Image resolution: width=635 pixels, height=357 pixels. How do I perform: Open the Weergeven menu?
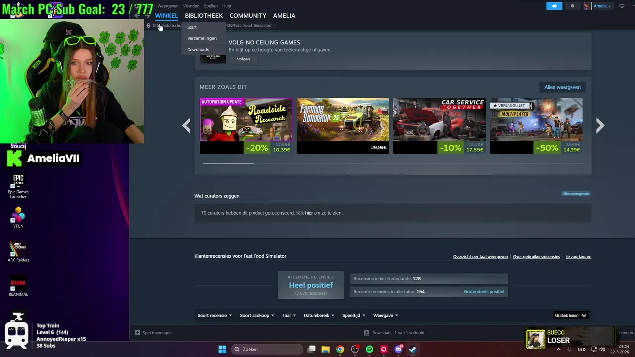[168, 6]
